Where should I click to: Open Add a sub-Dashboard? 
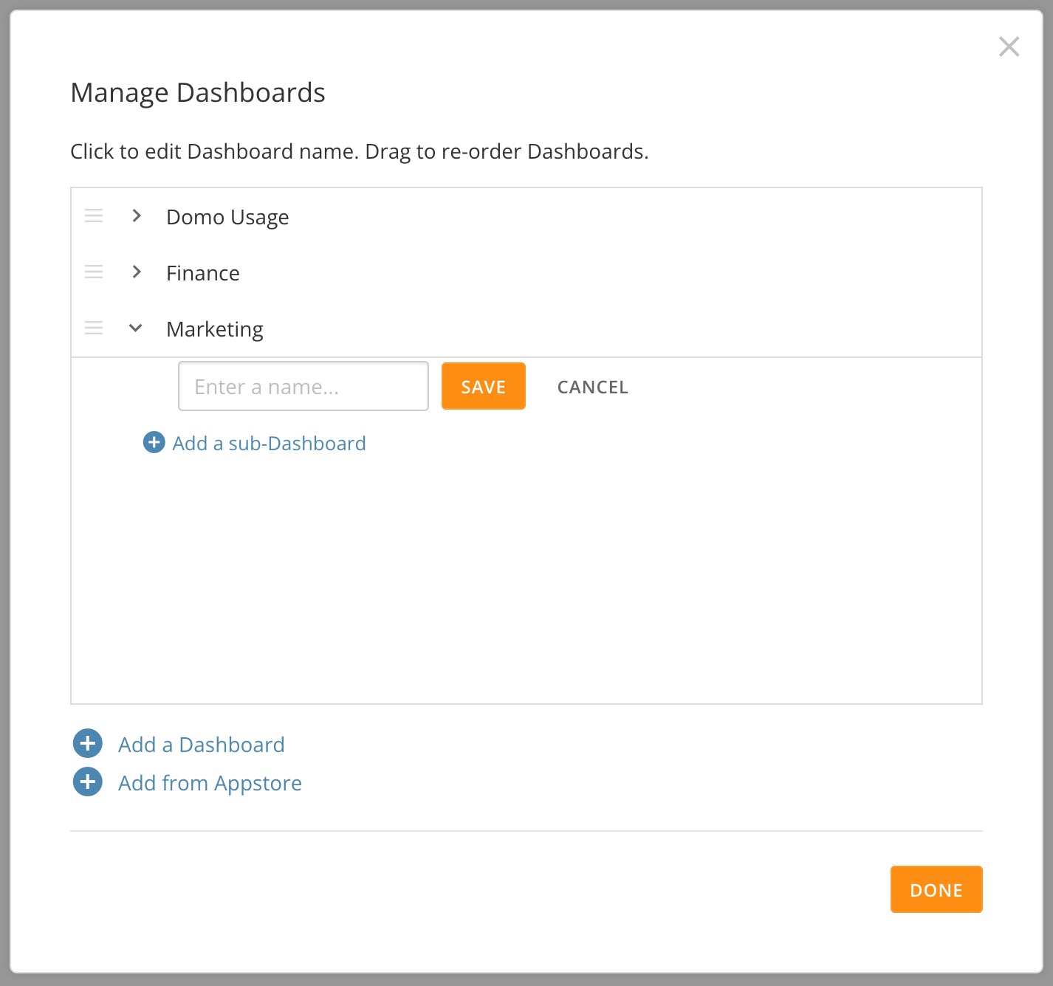click(269, 442)
